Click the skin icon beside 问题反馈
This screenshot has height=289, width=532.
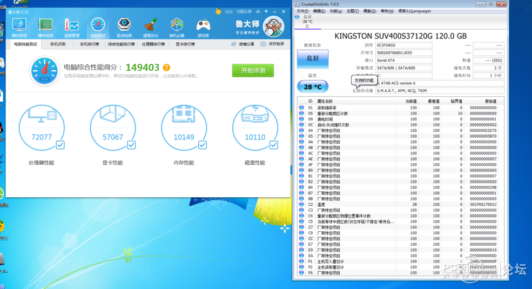coord(258,11)
